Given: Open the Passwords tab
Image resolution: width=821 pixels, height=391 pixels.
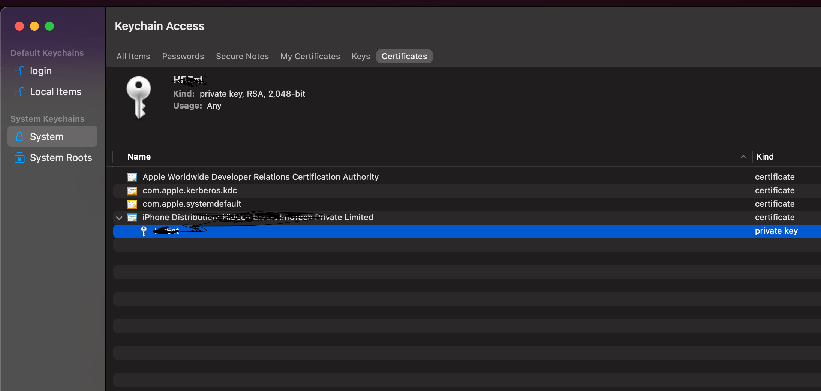Looking at the screenshot, I should [x=183, y=56].
